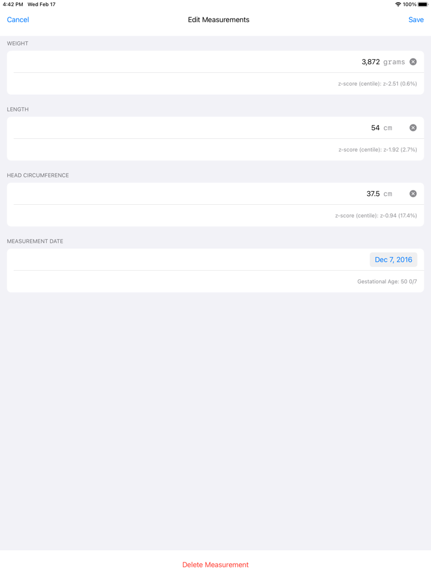
Task: Cancel editing the measurements
Action: (17, 19)
